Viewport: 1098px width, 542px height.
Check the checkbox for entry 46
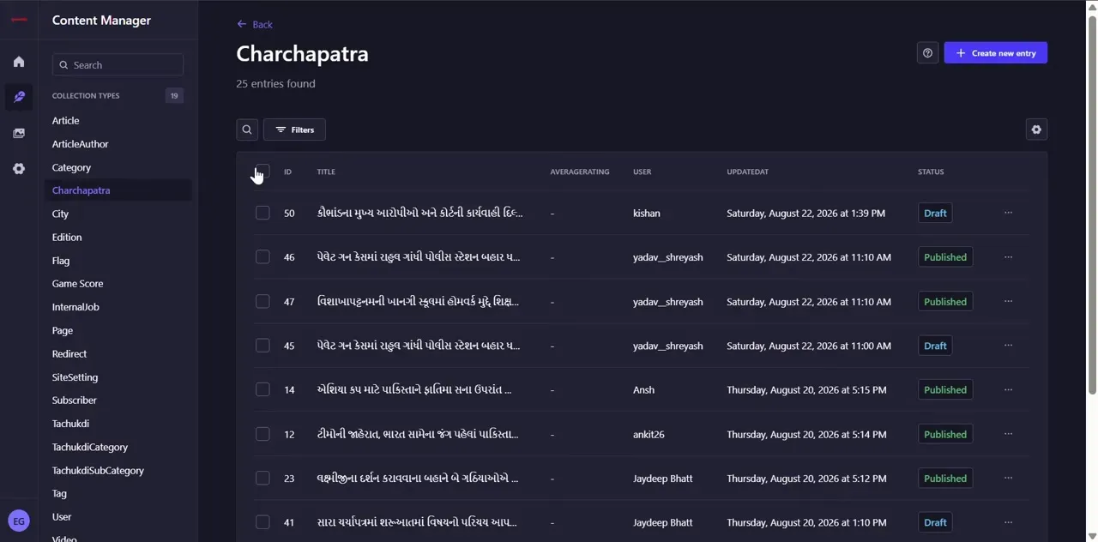pos(262,257)
